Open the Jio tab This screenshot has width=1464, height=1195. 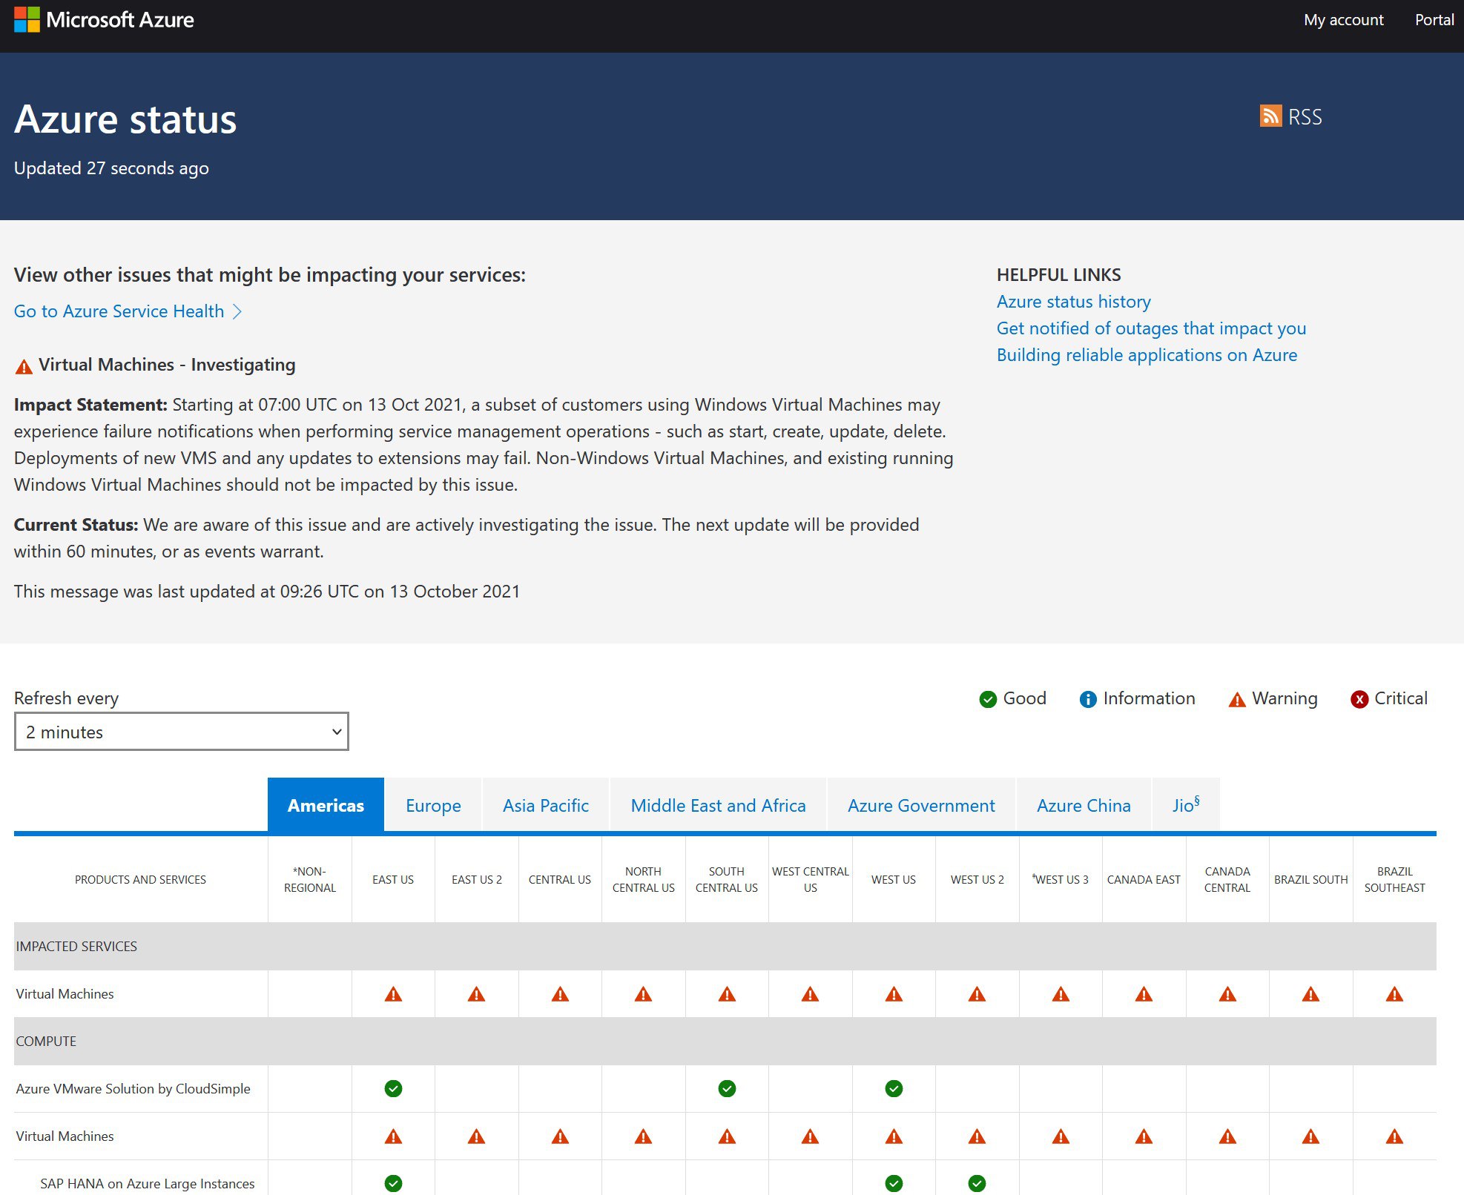point(1186,805)
